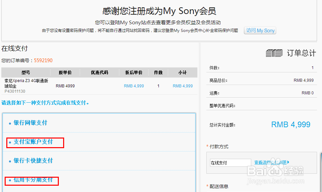This screenshot has height=192, width=322.
Task: Click the 商品总价 value RMB 4,999
Action: [x=303, y=80]
